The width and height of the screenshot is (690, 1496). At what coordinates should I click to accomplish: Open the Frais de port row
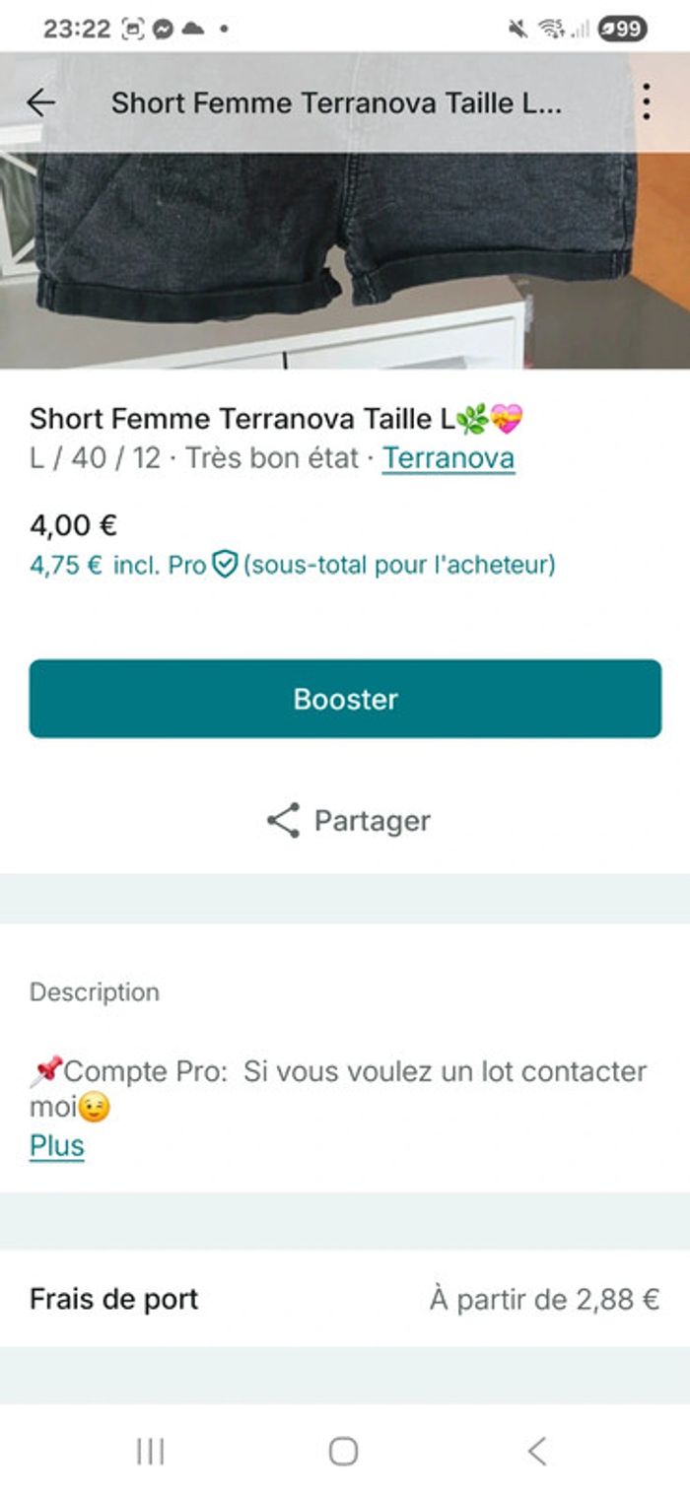[x=345, y=1299]
